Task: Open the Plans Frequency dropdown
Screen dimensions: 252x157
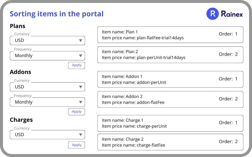Action: (47, 56)
